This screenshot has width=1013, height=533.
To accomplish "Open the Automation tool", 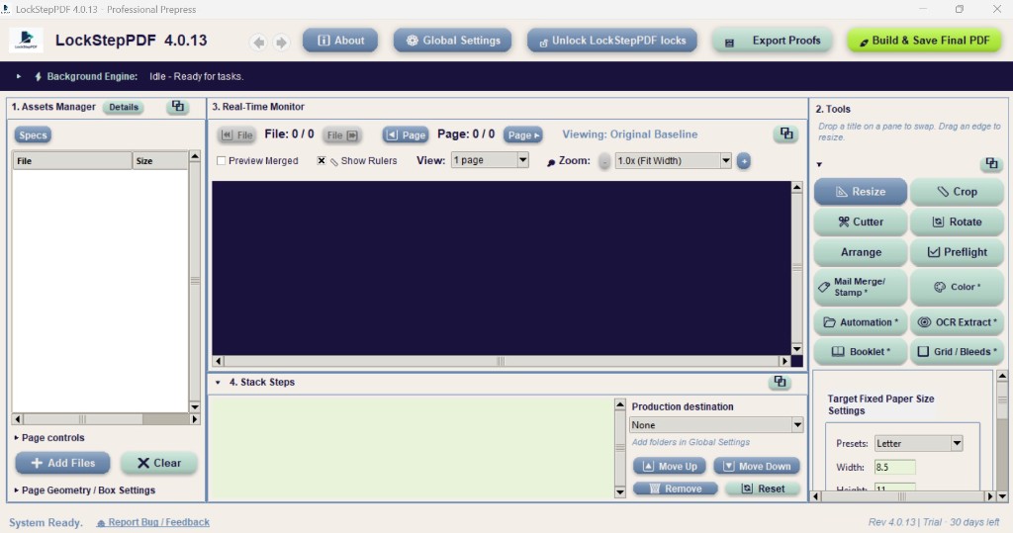I will (861, 321).
